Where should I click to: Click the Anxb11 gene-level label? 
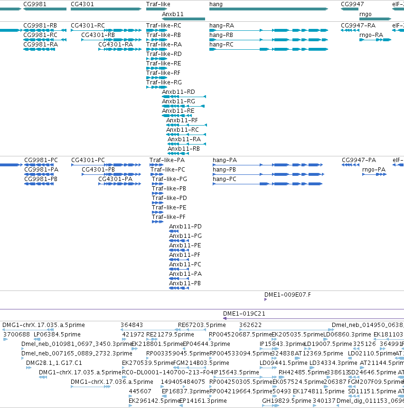coord(172,14)
